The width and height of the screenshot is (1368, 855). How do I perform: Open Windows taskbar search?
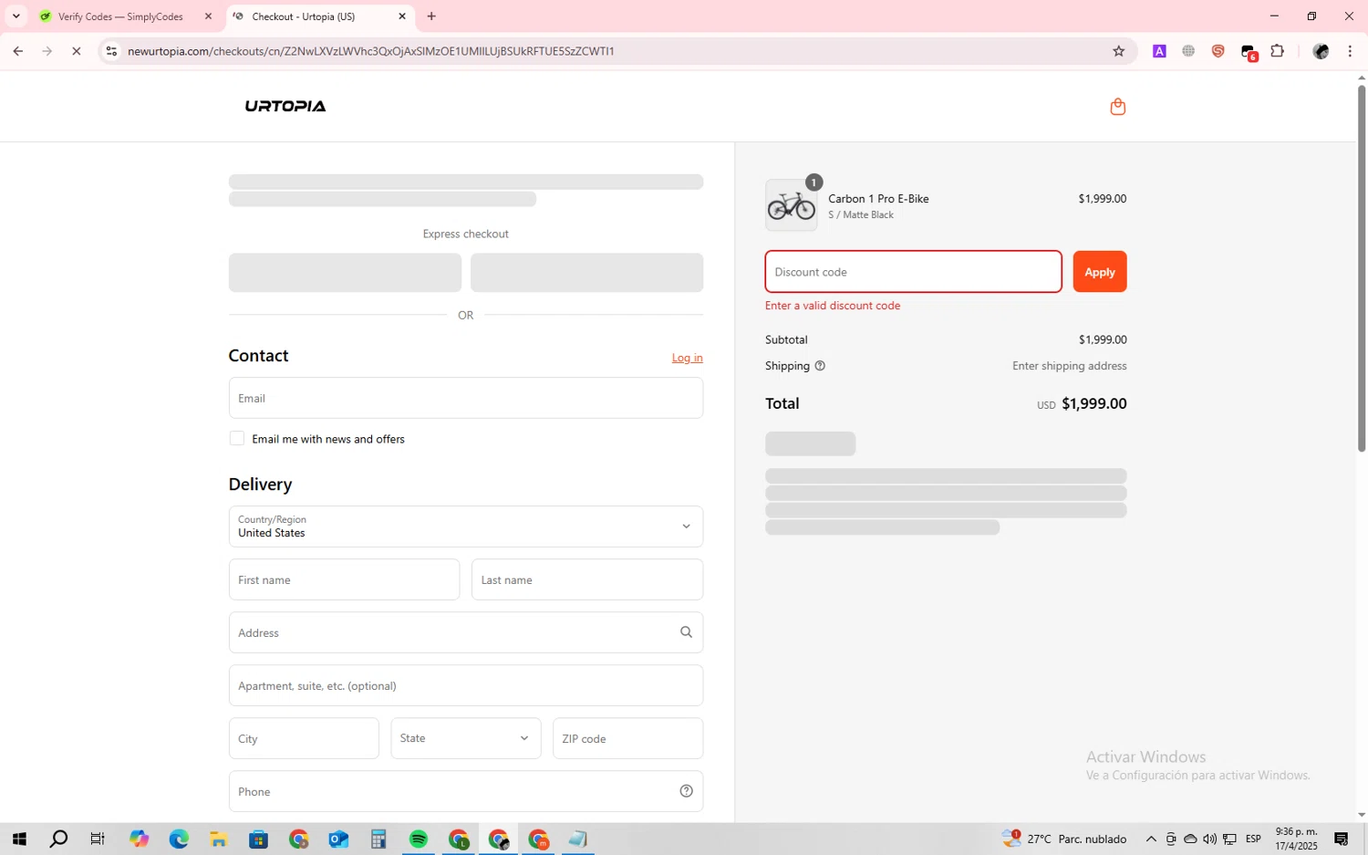[58, 839]
